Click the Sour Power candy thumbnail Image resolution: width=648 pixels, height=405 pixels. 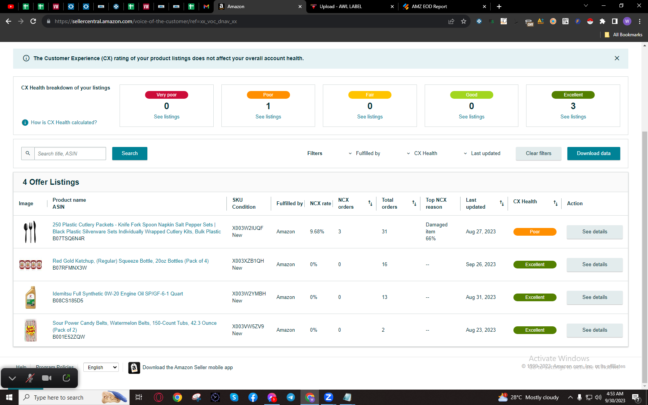pos(30,330)
